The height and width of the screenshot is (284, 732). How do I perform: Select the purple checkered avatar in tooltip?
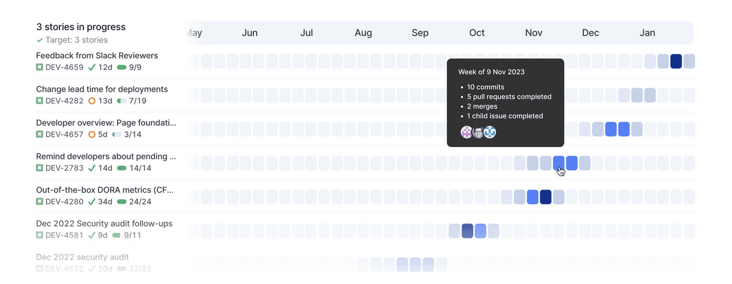[x=467, y=132]
